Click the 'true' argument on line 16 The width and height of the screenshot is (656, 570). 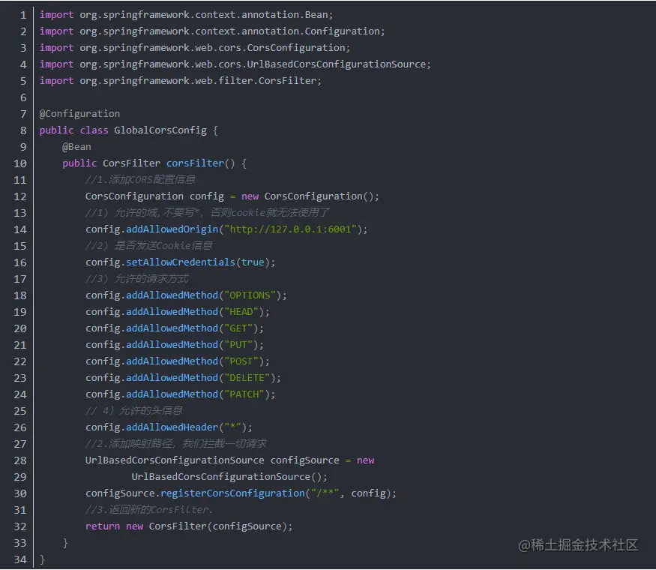pos(253,262)
